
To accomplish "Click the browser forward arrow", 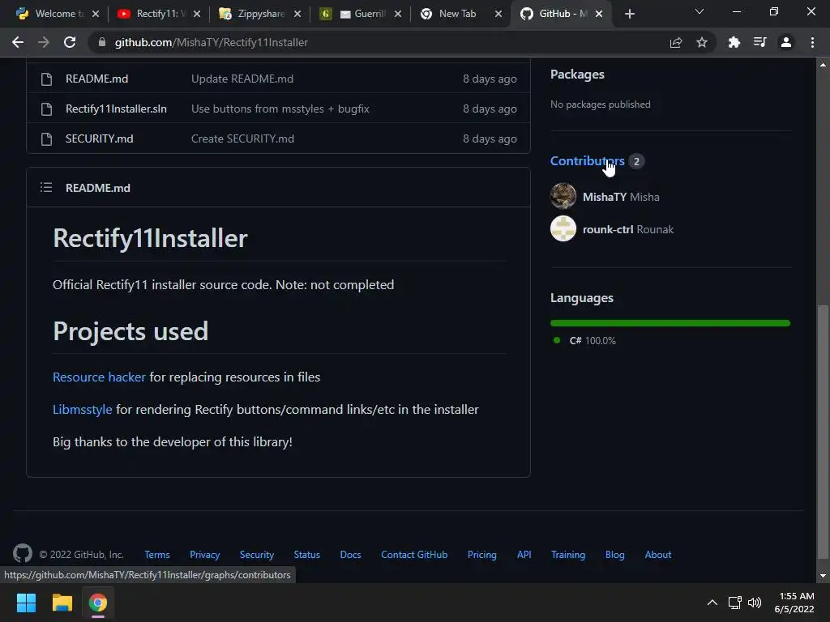I will click(44, 42).
